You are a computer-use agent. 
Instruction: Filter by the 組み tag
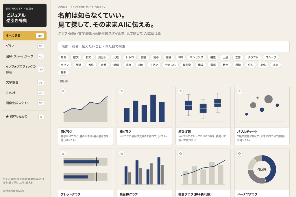pos(156,57)
